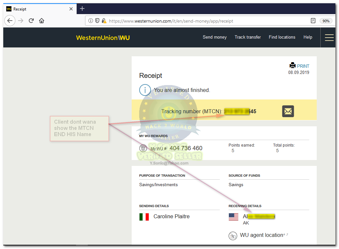Click the Savings/Investments purpose text

[158, 185]
